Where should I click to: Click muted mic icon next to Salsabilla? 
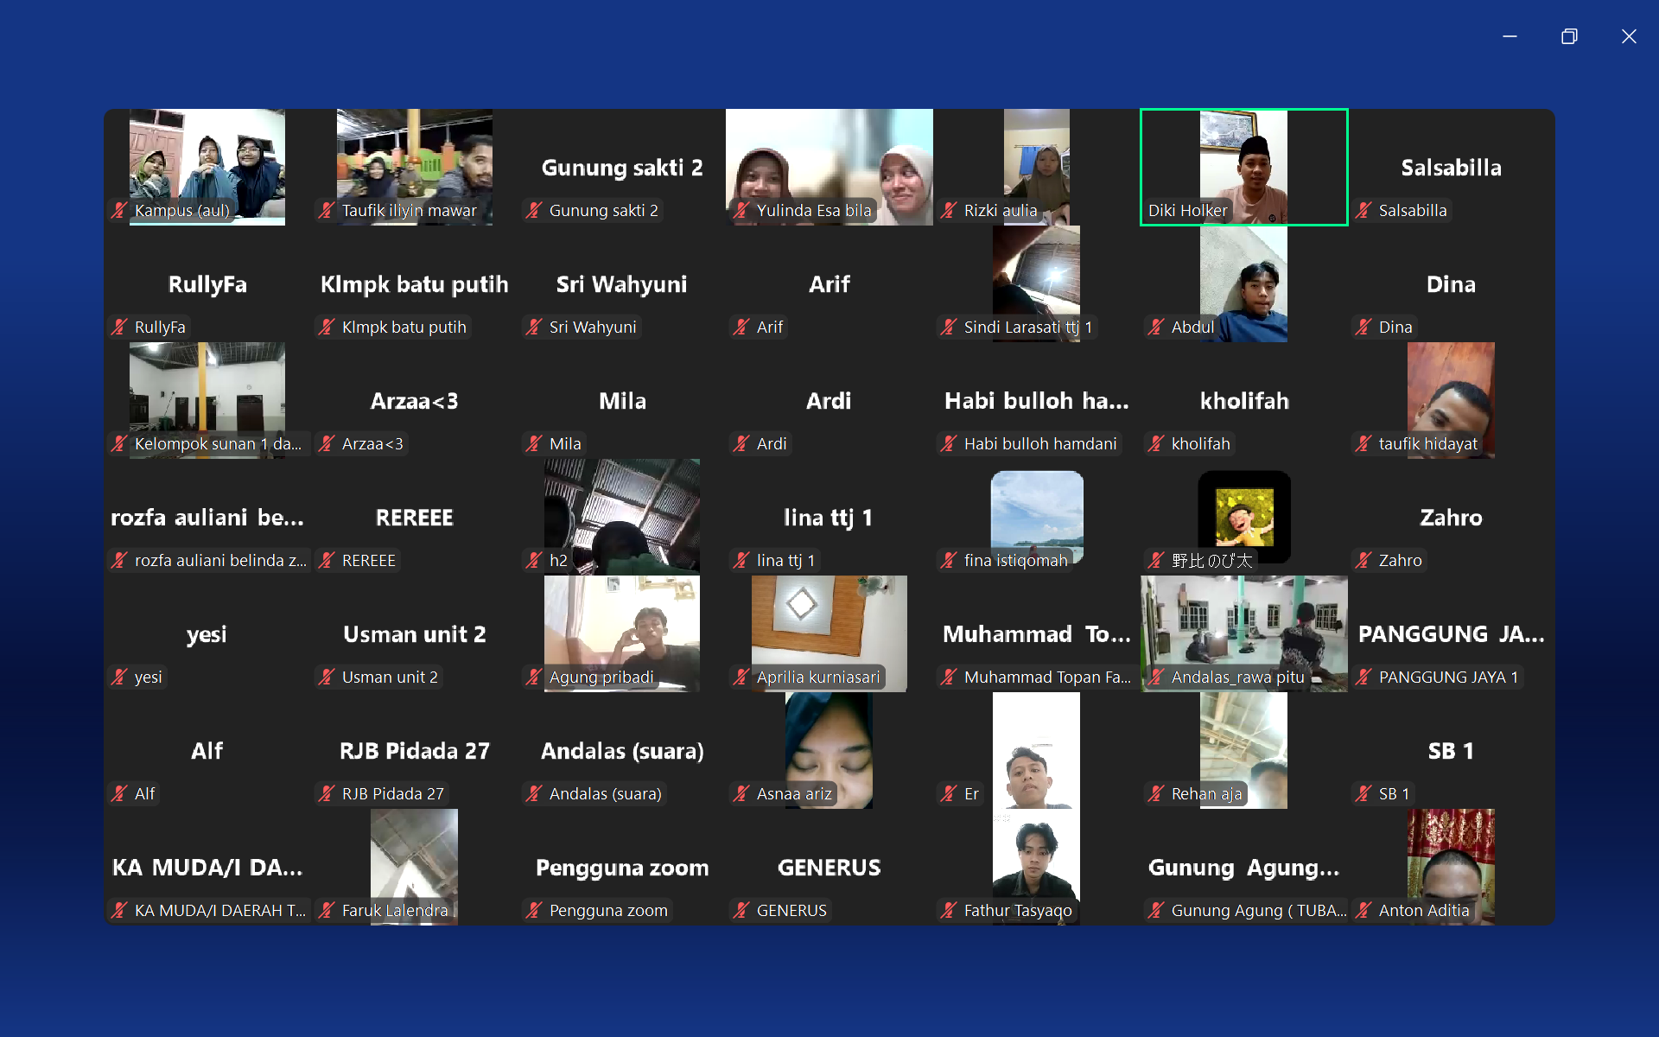tap(1363, 210)
